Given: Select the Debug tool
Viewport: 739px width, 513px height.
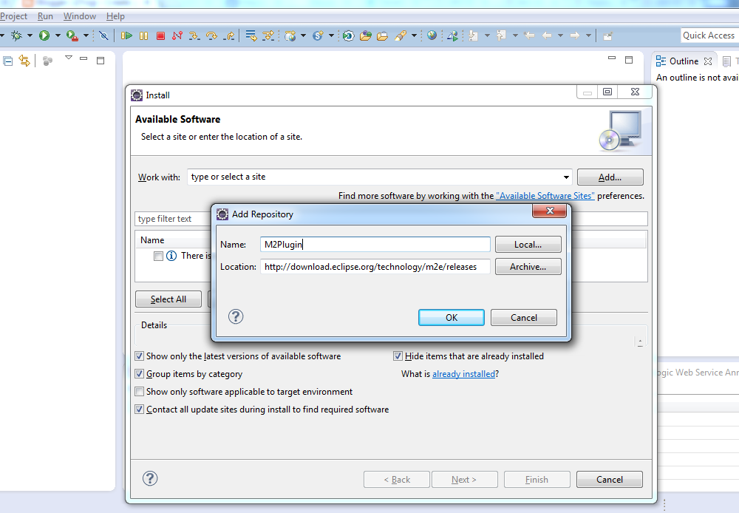Looking at the screenshot, I should (15, 35).
